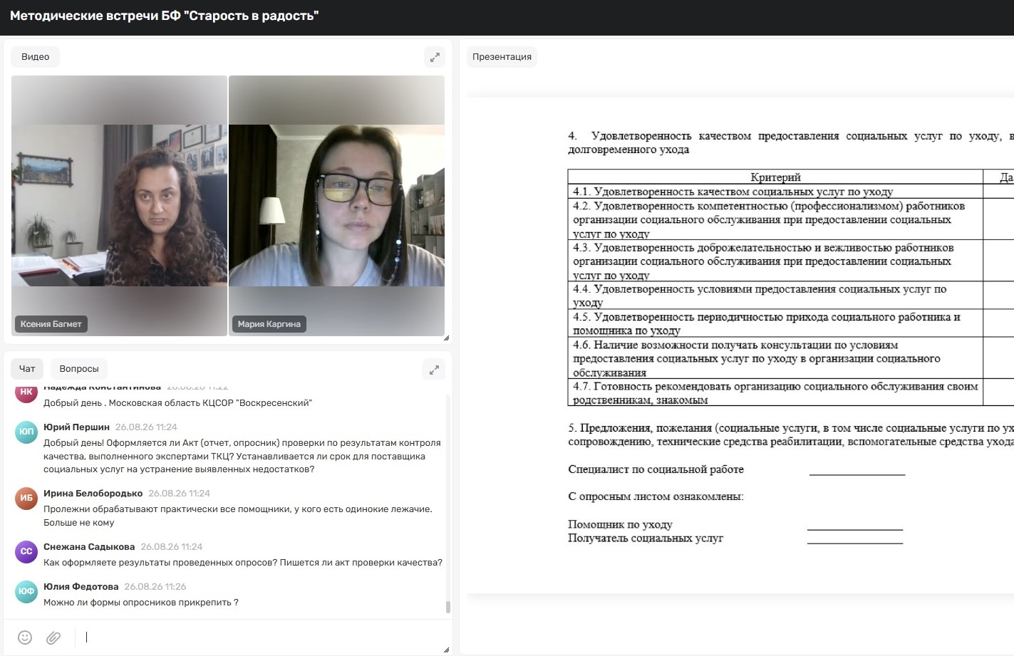Viewport: 1014px width, 656px height.
Task: Click Снежана Садыкова's question about акт проверки
Action: [243, 563]
